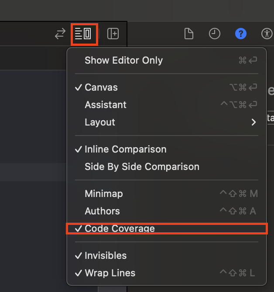Open the History inspector clock icon
Image resolution: width=274 pixels, height=292 pixels.
pyautogui.click(x=215, y=34)
